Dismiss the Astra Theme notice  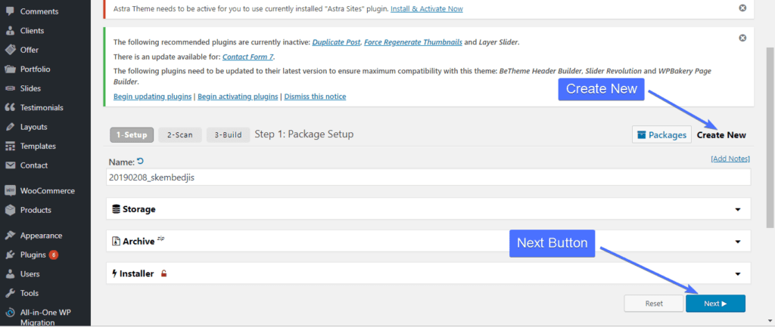tap(742, 8)
